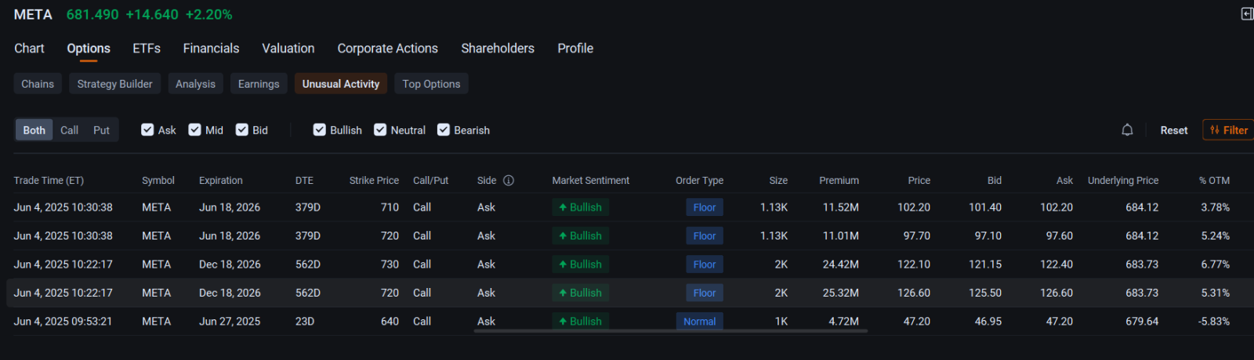Viewport: 1254px width, 360px height.
Task: Sort by the Expiration column header
Action: click(221, 180)
